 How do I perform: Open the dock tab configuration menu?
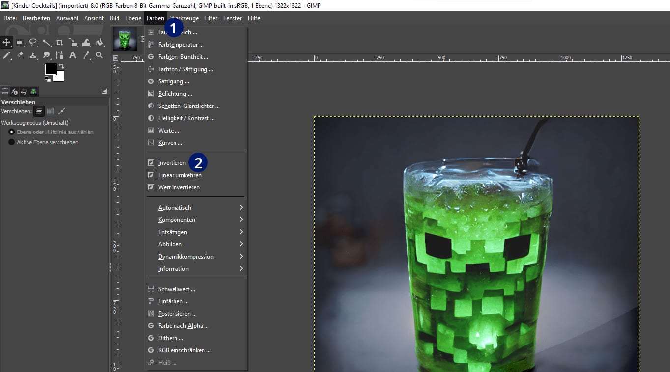tap(104, 91)
